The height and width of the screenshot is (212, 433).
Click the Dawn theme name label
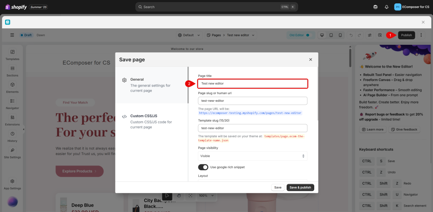coord(41,35)
